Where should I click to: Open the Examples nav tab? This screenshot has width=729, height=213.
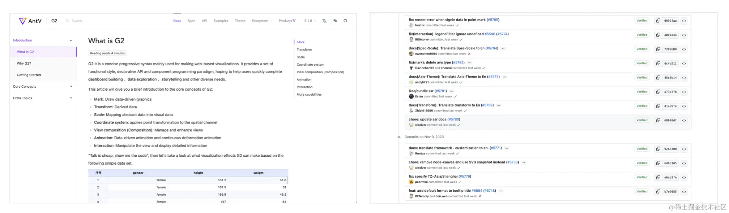[221, 21]
